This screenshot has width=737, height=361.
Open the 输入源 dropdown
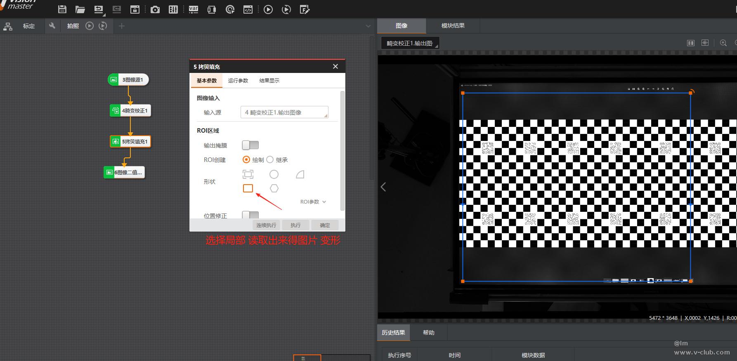[x=284, y=113]
